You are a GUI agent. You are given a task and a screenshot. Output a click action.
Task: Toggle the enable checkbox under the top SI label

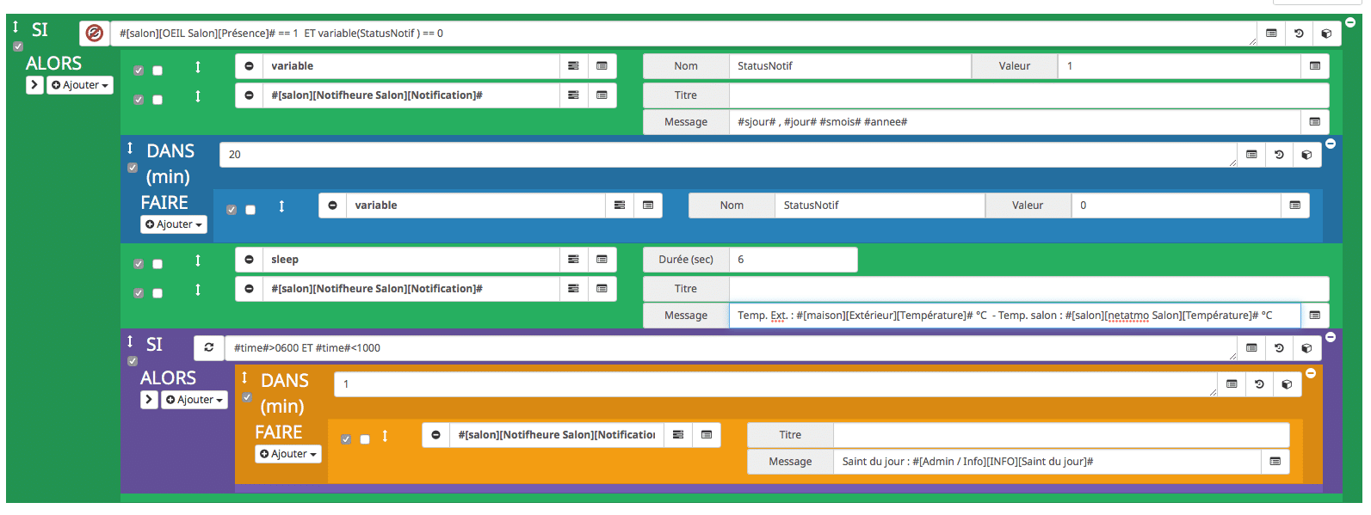[x=18, y=46]
